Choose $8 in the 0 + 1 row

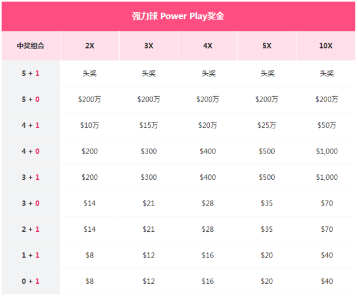click(x=89, y=281)
